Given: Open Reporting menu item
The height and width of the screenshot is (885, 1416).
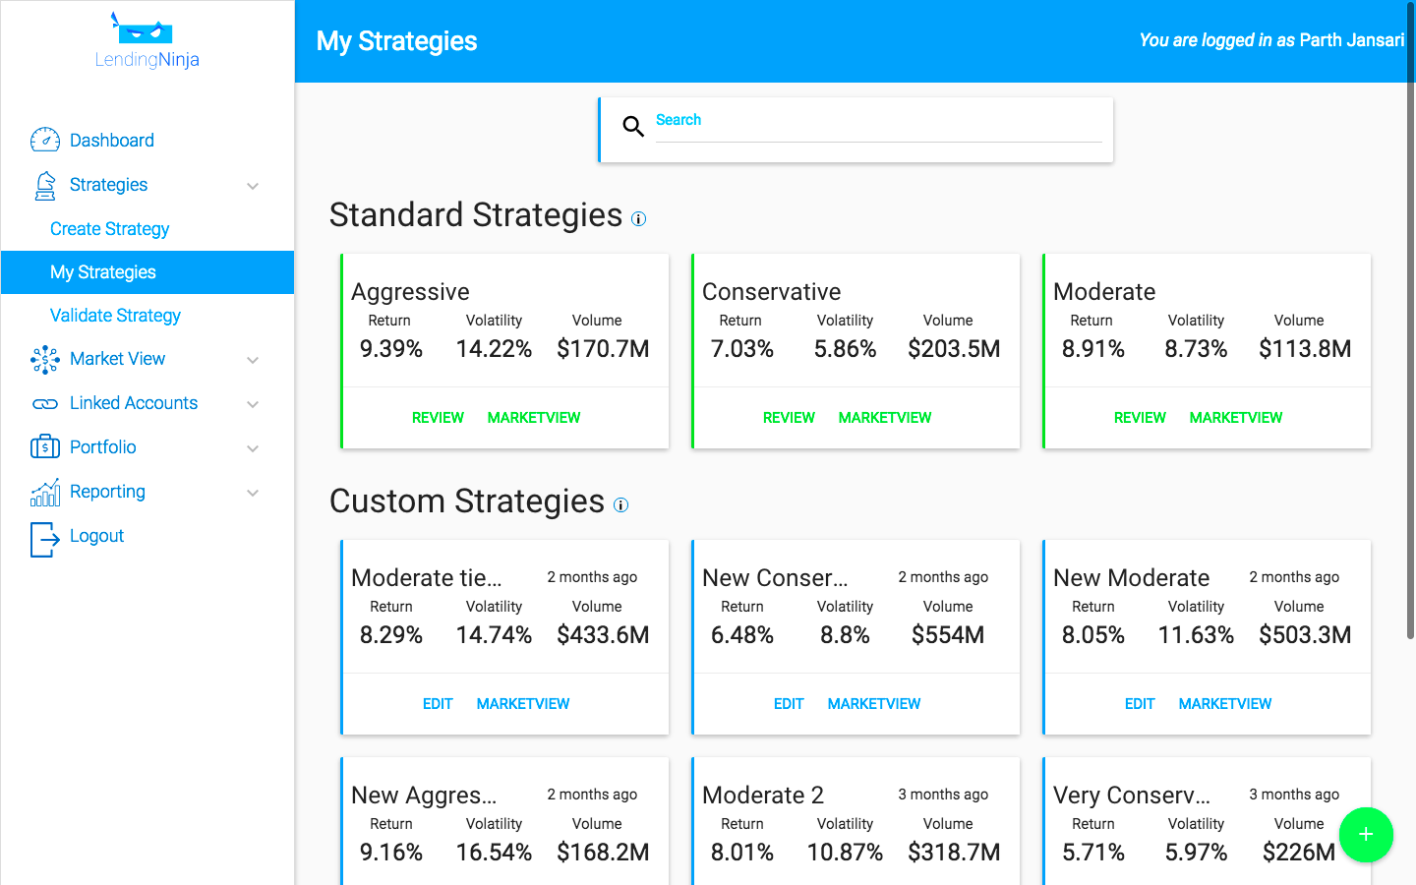Looking at the screenshot, I should point(108,492).
